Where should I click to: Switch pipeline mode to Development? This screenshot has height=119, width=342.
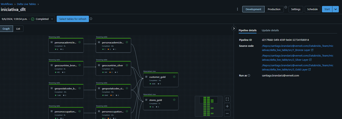(x=253, y=9)
